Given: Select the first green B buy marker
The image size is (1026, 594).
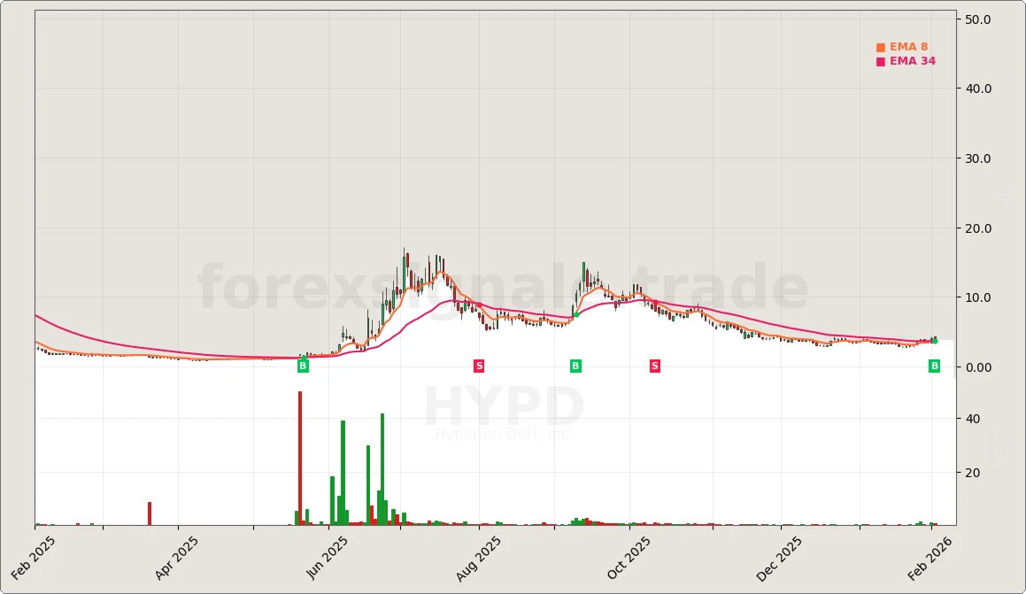Looking at the screenshot, I should pyautogui.click(x=302, y=365).
